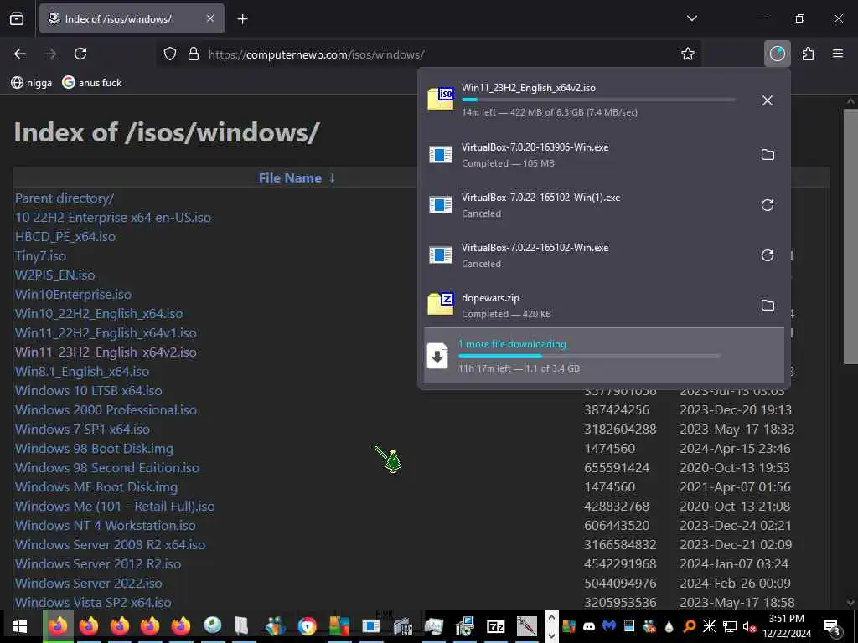This screenshot has width=858, height=643.
Task: Open the folder containing dopewars.zip
Action: 768,306
